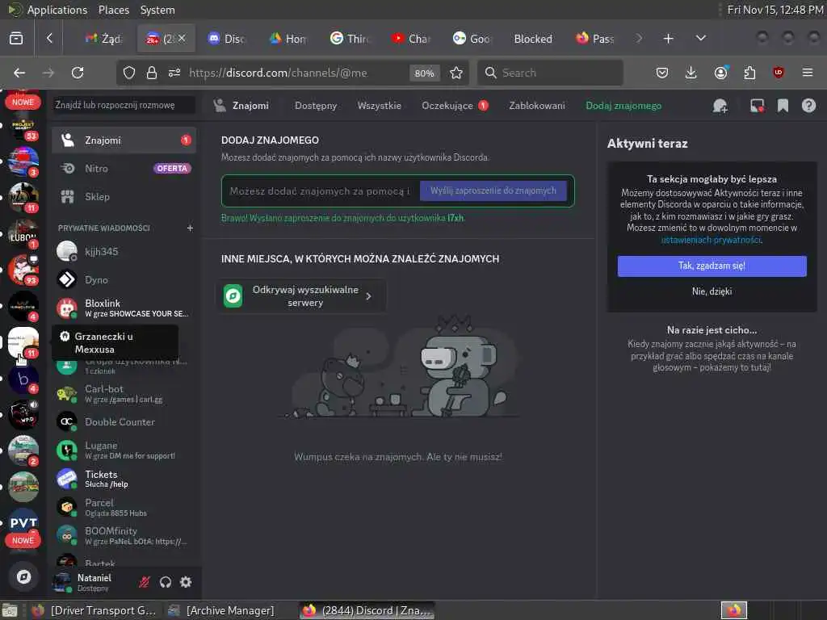The width and height of the screenshot is (827, 620).
Task: Open the DM with kjjh345
Action: (124, 252)
